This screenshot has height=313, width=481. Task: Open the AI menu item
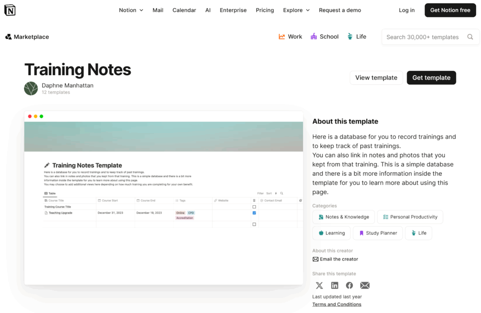coord(208,10)
